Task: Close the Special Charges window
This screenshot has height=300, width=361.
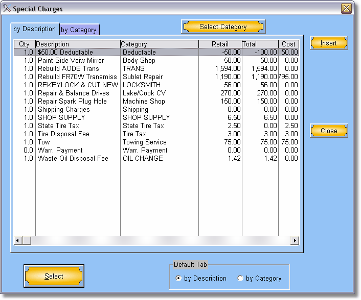Action: [346, 8]
